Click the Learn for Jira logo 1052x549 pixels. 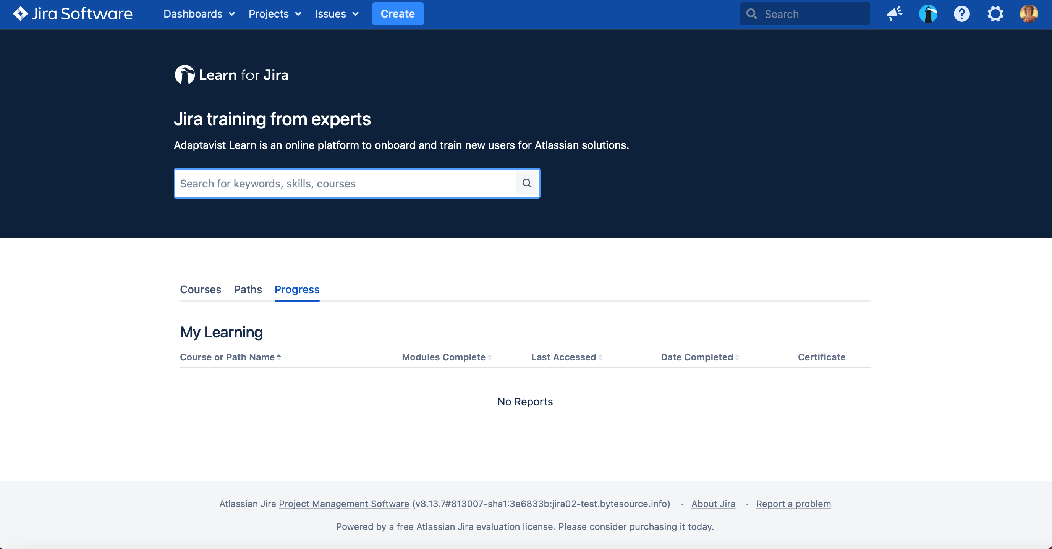231,75
